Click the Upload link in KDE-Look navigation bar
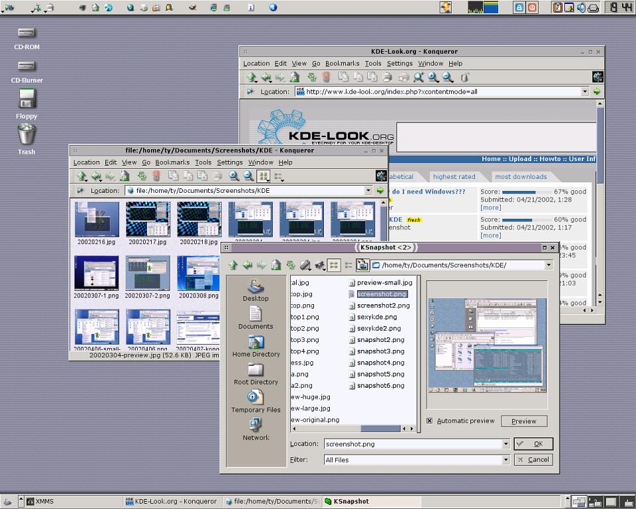The height and width of the screenshot is (509, 636). coord(520,159)
